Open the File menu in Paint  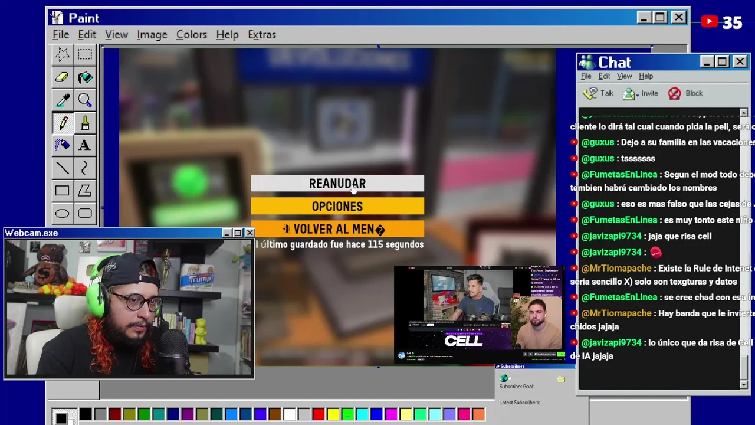coord(61,35)
